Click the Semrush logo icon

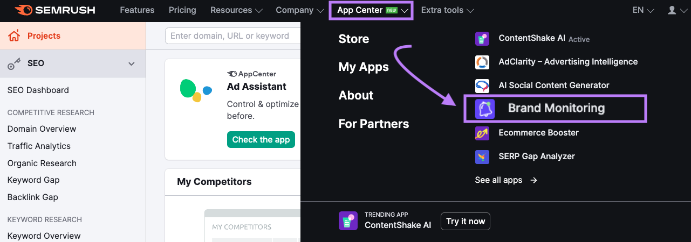23,10
